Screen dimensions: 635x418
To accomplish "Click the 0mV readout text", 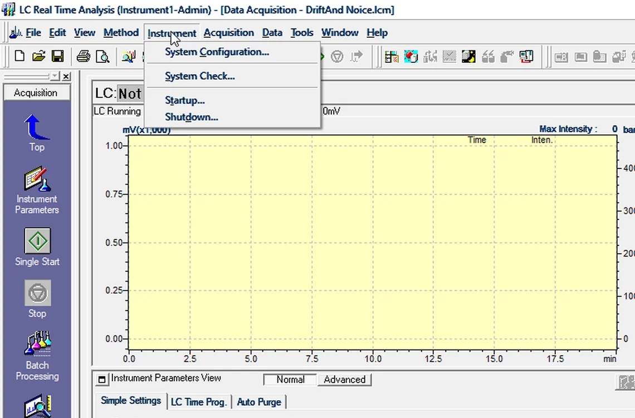I will [331, 111].
